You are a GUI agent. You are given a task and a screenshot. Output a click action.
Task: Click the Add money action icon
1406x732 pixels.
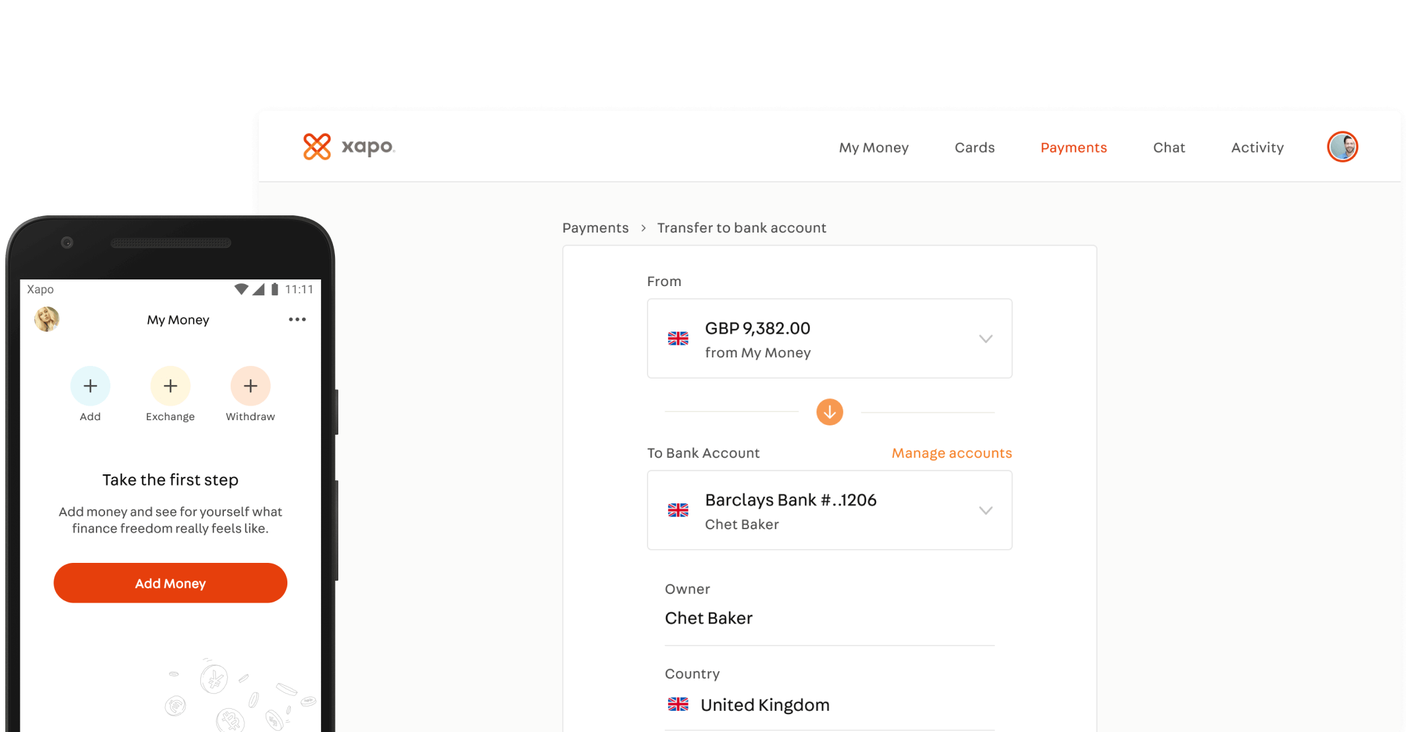[x=89, y=385]
